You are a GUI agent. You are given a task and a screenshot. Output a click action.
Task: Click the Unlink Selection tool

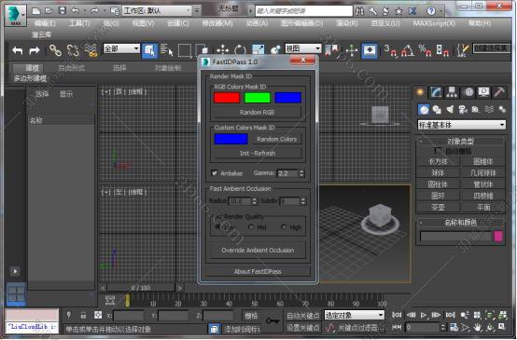(73, 50)
